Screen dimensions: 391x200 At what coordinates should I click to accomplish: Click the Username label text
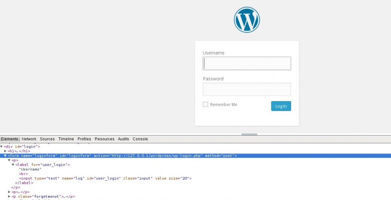[x=213, y=53]
